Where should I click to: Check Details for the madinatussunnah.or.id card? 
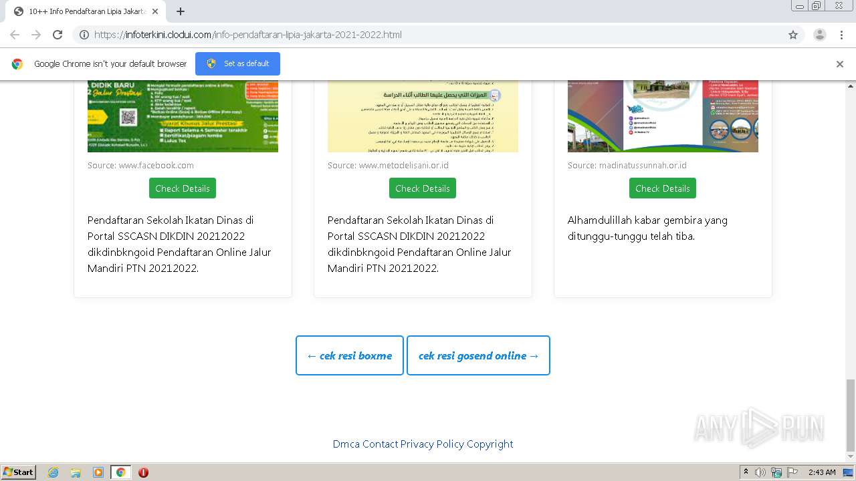point(663,188)
